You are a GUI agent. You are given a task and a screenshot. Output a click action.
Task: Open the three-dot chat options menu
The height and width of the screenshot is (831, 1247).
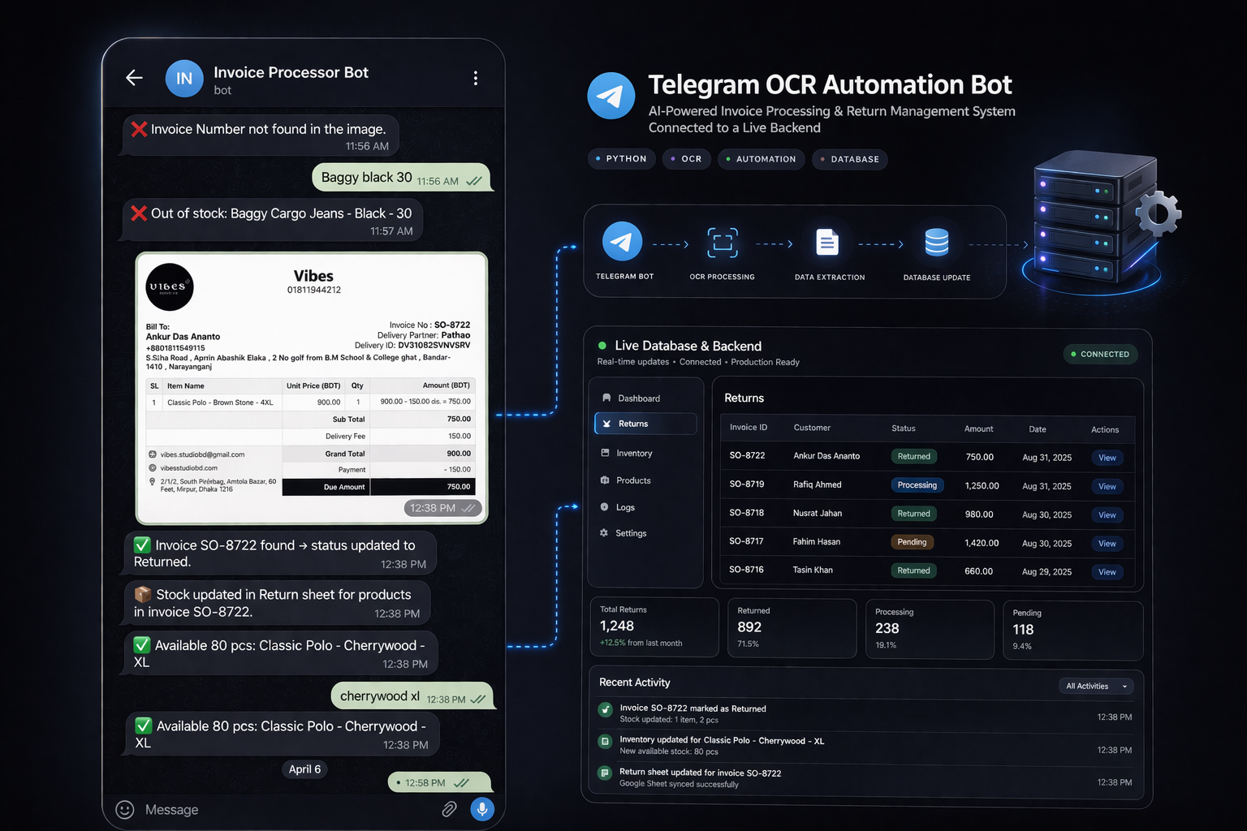pos(476,78)
